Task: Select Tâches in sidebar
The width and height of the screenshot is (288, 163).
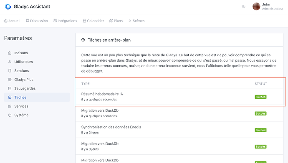Action: (37, 98)
